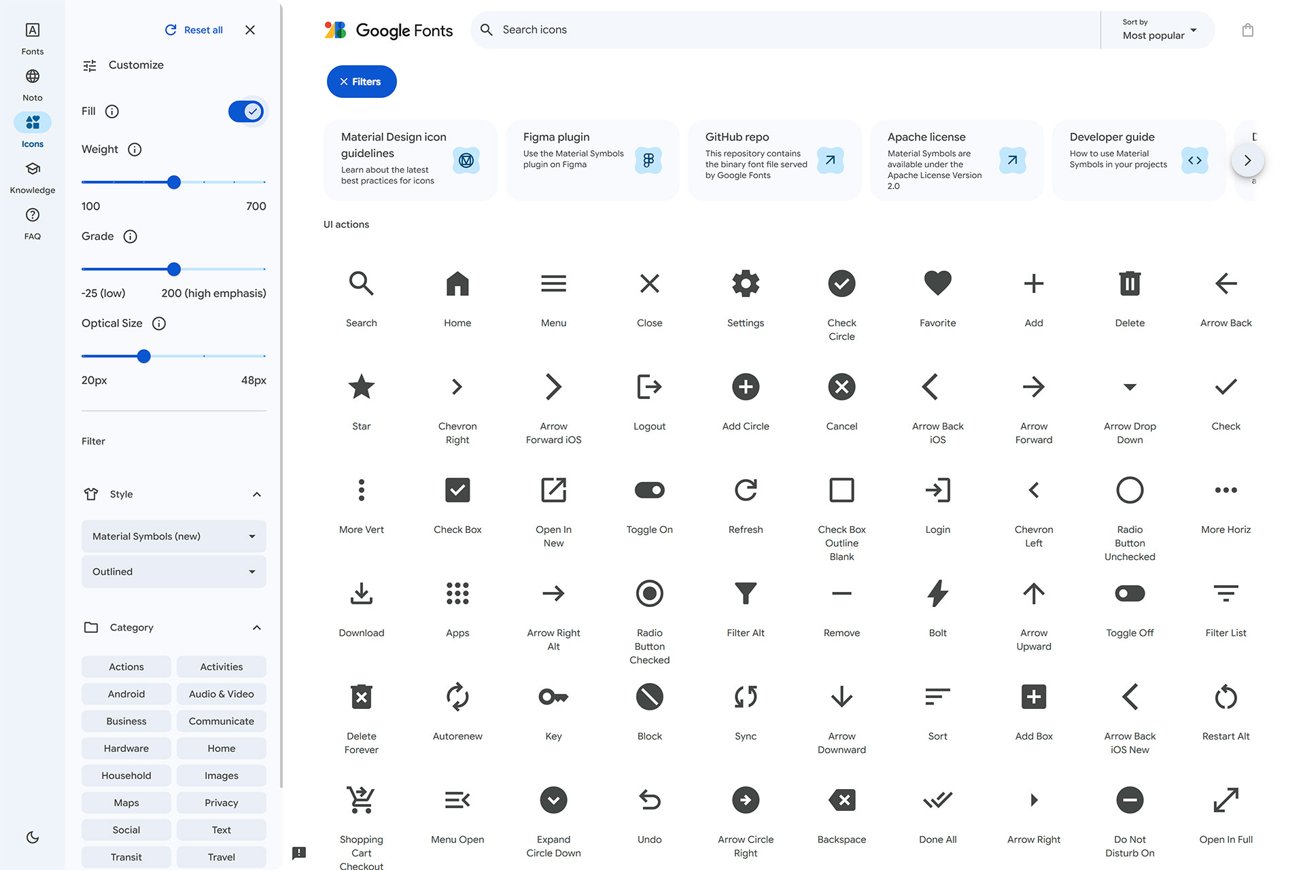Open the Style dropdown showing Material Symbols (new)
This screenshot has height=870, width=1305.
coord(173,536)
